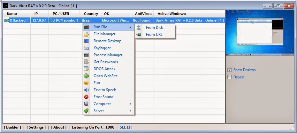297x133 pixels.
Task: Click the Kaylogger keyboard icon
Action: click(x=86, y=48)
